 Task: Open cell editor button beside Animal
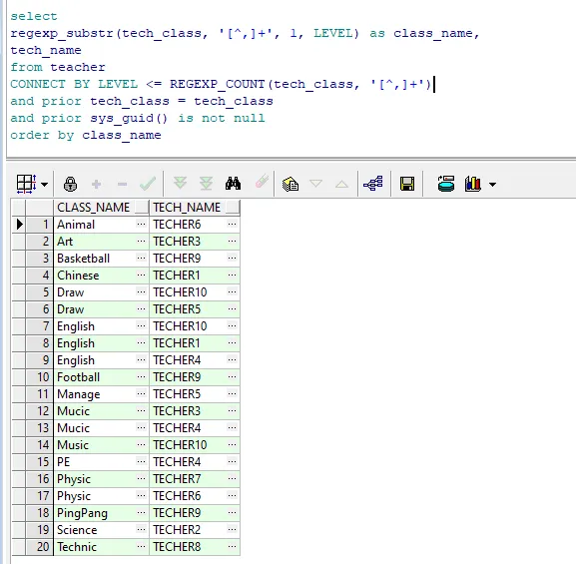141,224
